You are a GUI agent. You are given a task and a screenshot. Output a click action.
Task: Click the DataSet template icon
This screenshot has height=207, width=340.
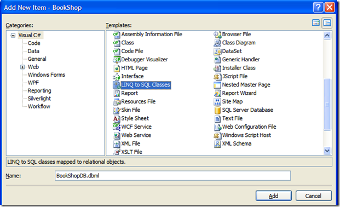click(217, 51)
